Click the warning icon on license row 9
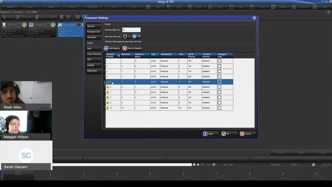 (107, 103)
